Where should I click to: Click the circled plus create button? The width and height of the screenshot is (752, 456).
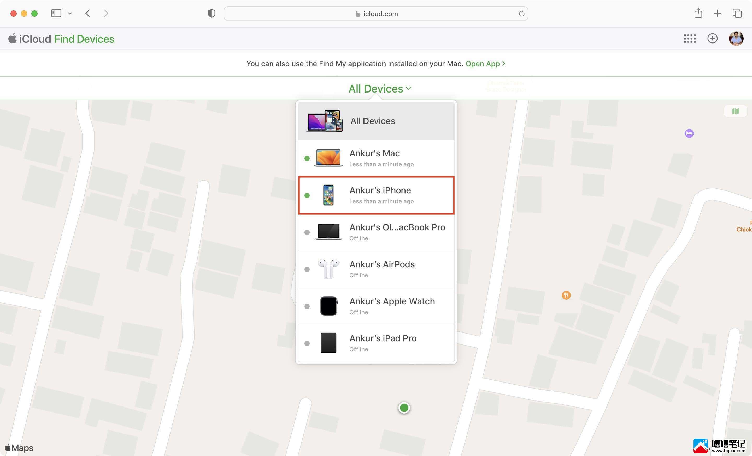(712, 38)
